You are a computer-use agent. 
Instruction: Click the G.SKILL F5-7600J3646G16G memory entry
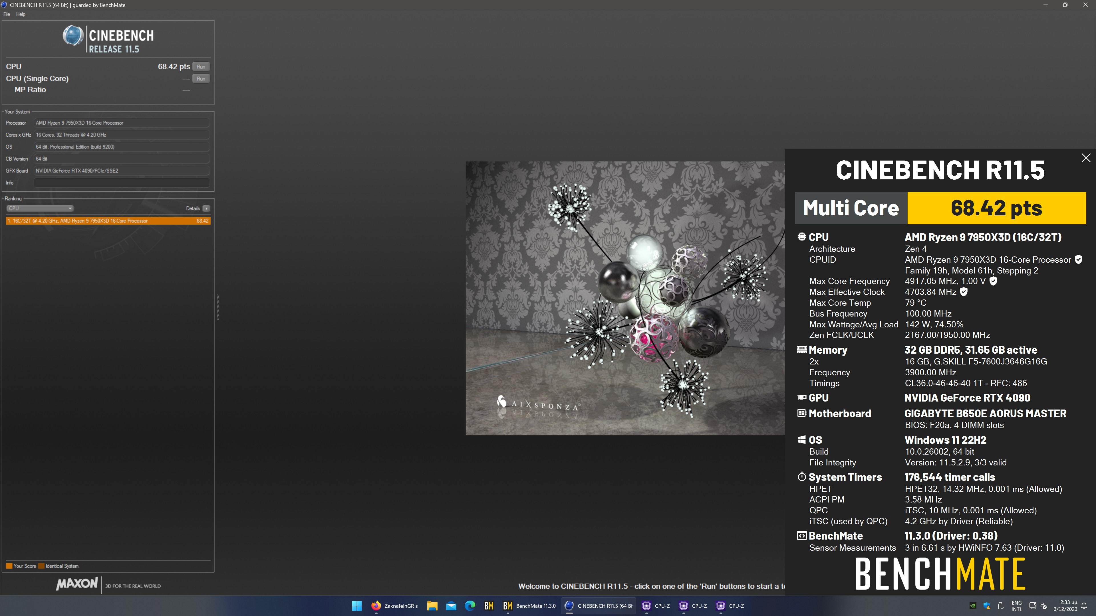tap(976, 361)
